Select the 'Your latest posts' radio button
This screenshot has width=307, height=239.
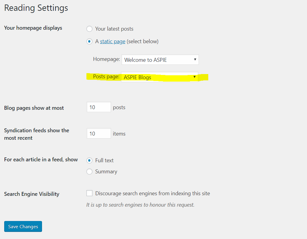point(89,29)
